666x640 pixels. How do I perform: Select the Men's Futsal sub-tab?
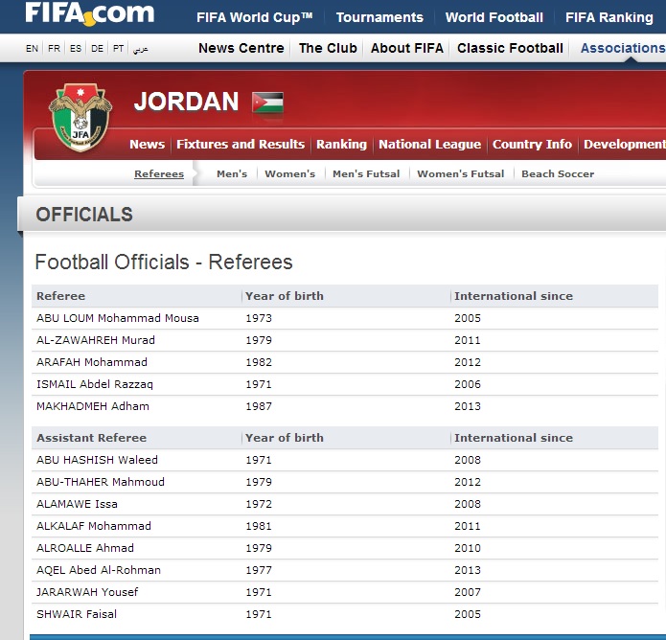tap(369, 174)
